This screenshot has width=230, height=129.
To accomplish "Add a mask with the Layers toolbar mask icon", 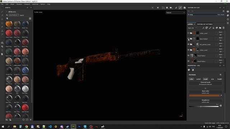I will click(x=207, y=28).
